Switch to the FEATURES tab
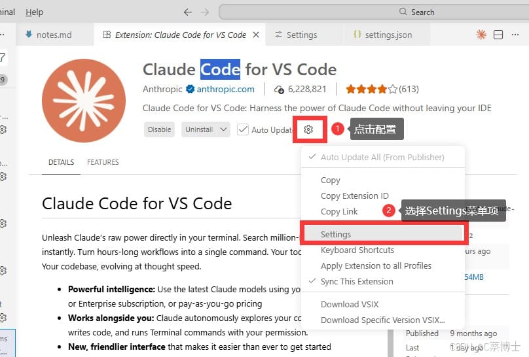Screen dimensions: 529x357 click(103, 162)
